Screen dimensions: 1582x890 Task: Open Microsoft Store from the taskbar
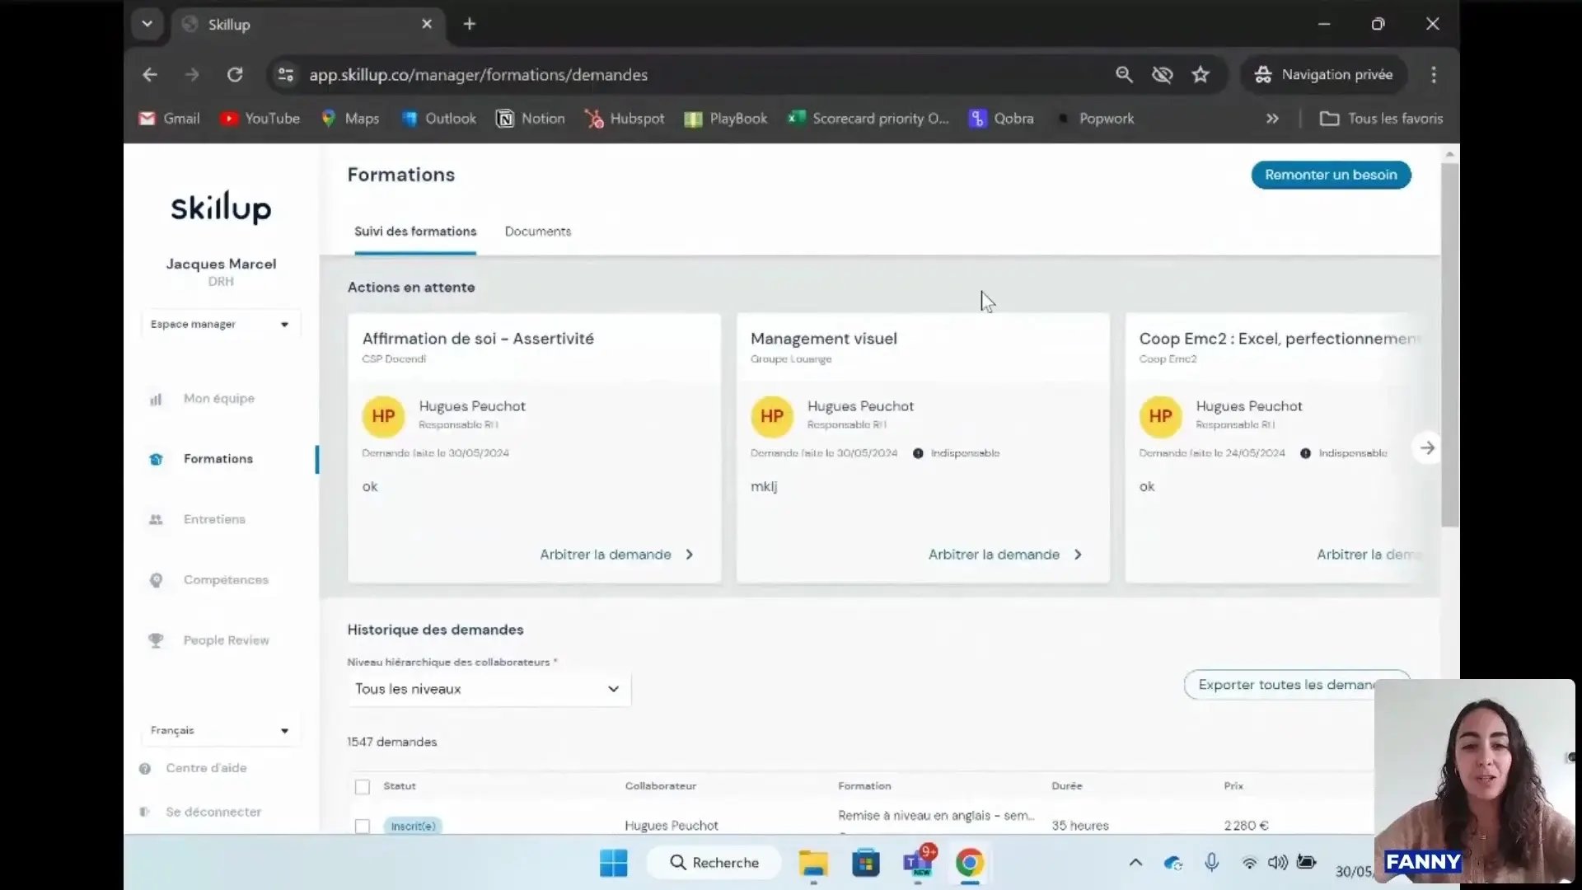point(866,863)
